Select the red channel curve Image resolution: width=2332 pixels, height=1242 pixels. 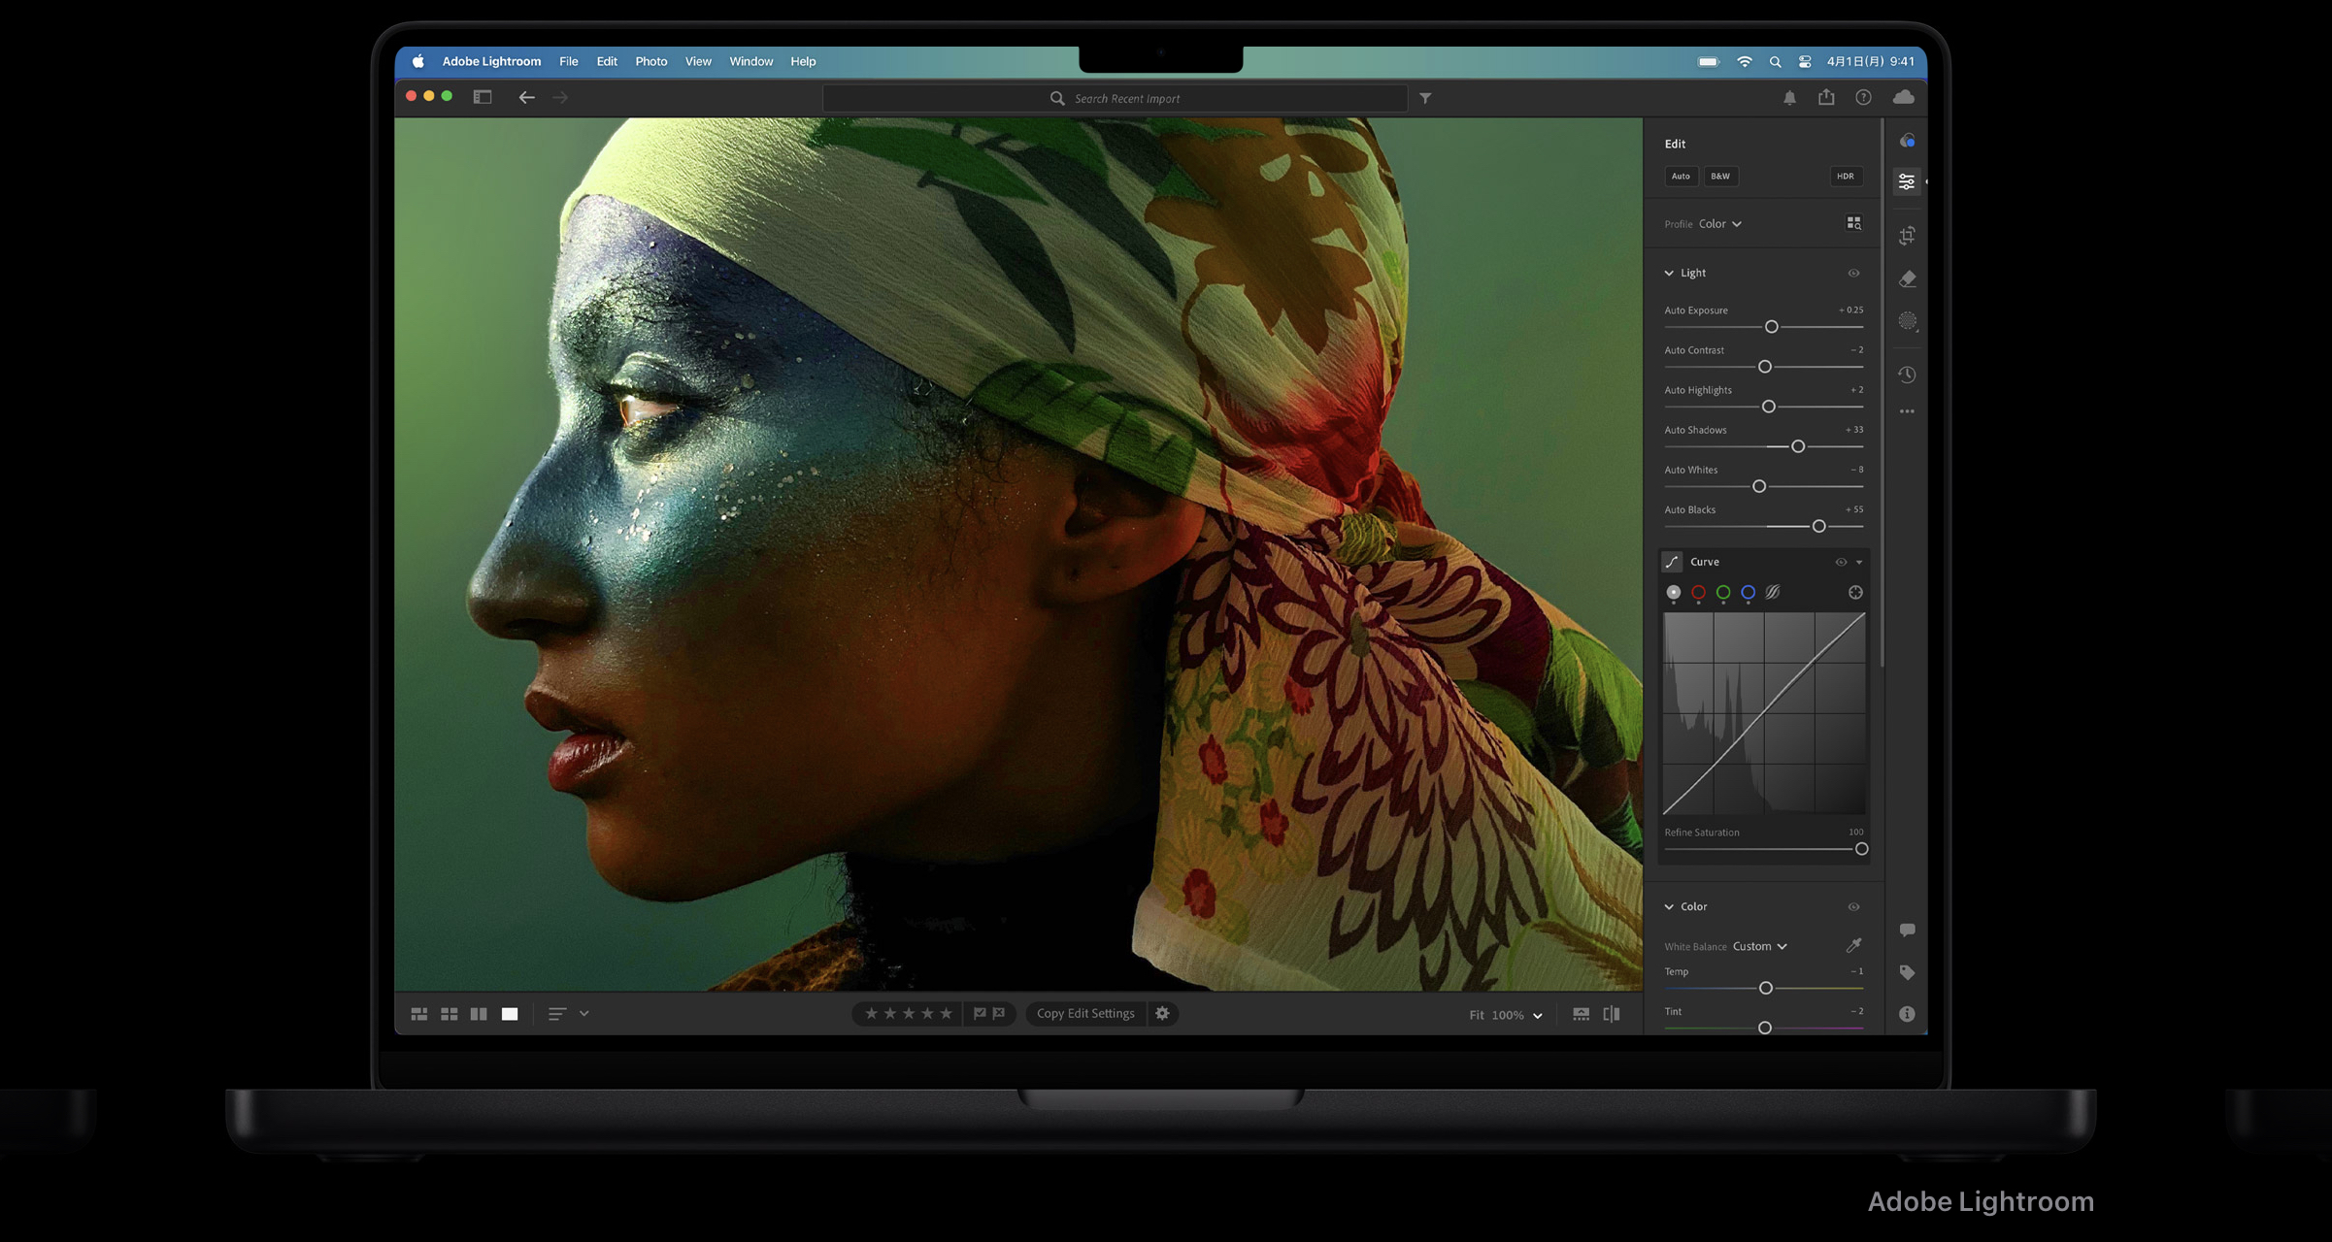pos(1698,593)
